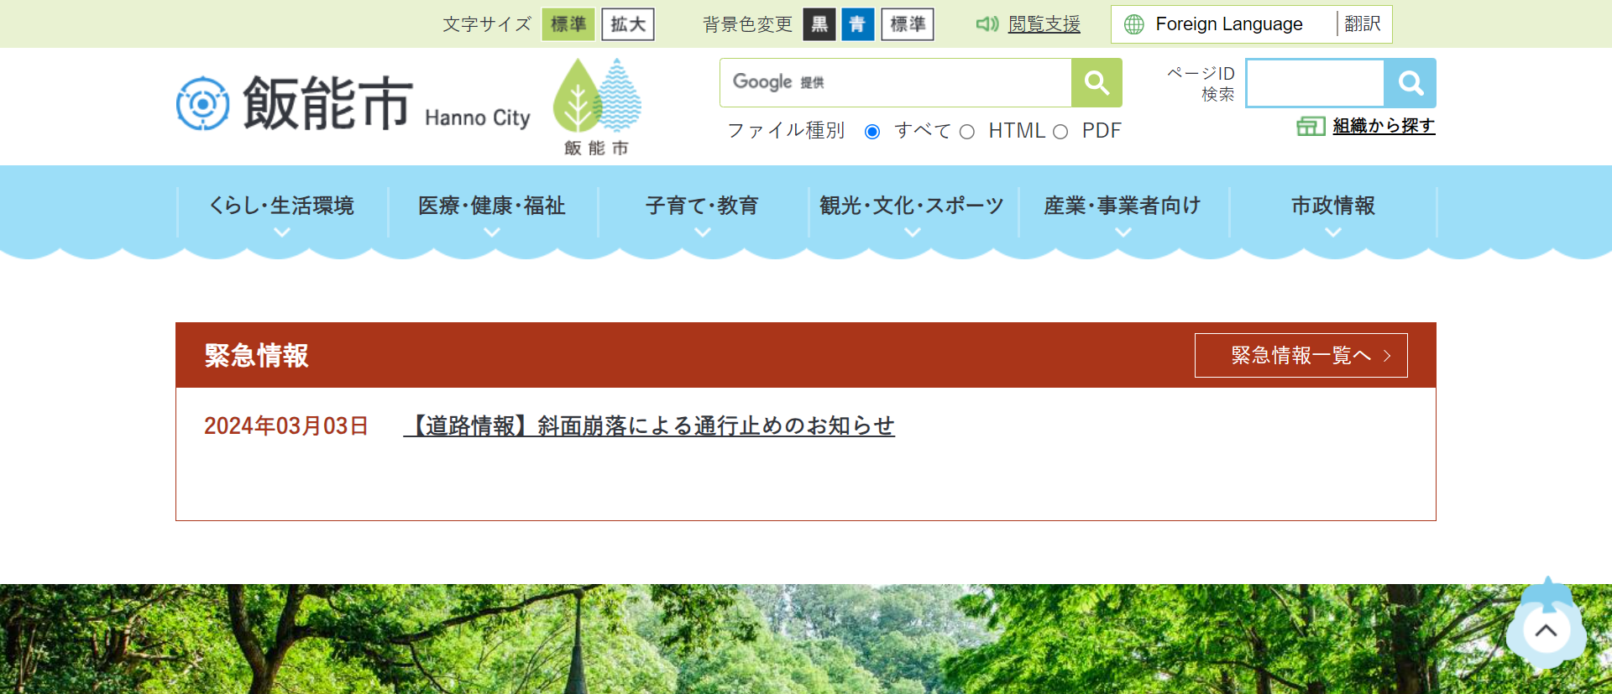This screenshot has width=1612, height=694.
Task: Open the 市政情報 menu
Action: [x=1333, y=206]
